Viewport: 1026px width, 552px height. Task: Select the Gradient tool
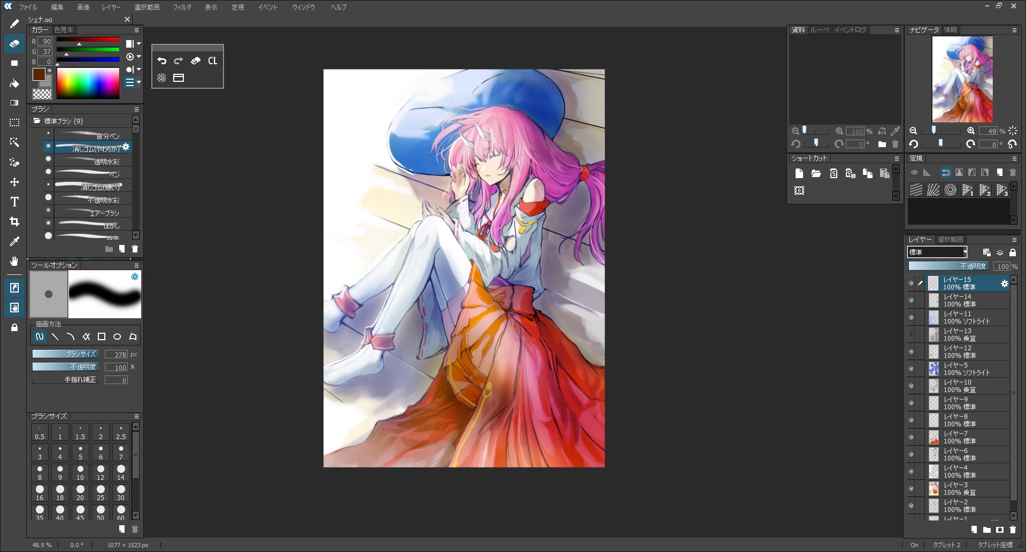[14, 103]
